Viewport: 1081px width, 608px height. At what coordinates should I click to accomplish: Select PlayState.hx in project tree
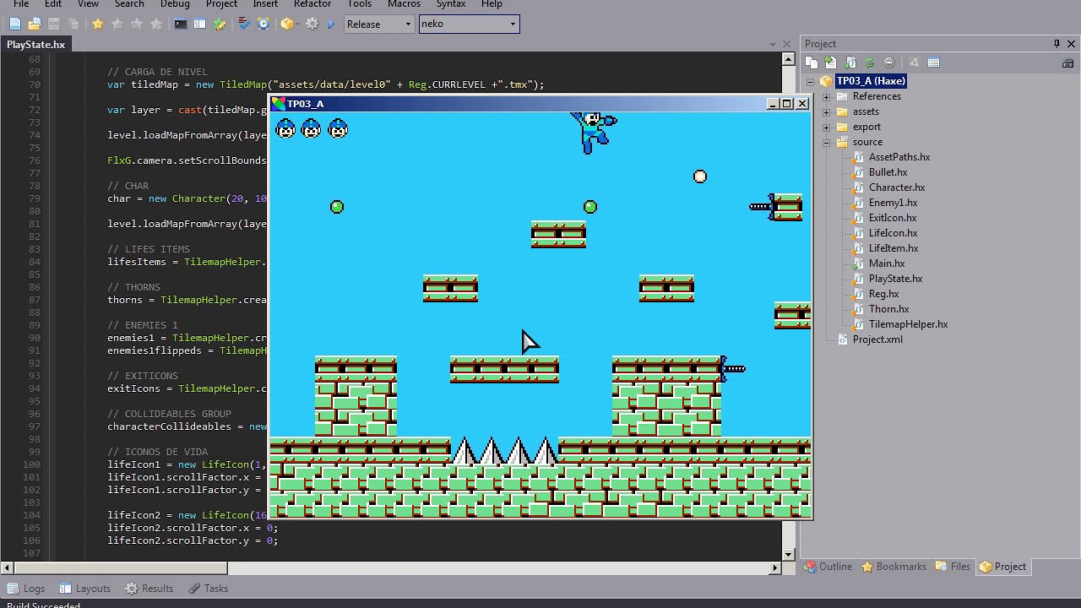coord(895,279)
